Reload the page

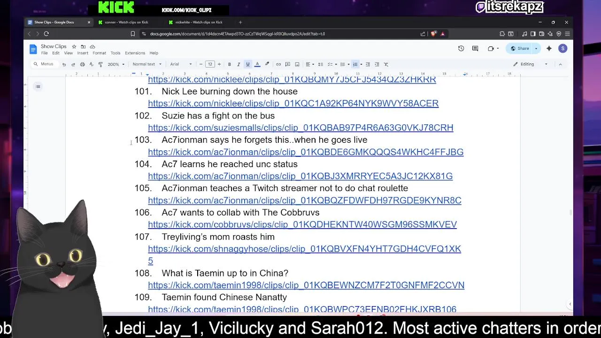(46, 34)
